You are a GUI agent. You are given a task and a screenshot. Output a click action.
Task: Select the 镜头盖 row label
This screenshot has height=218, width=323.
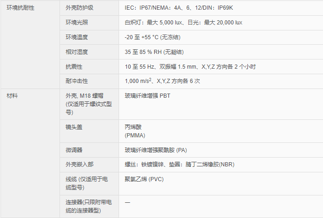tap(74, 127)
